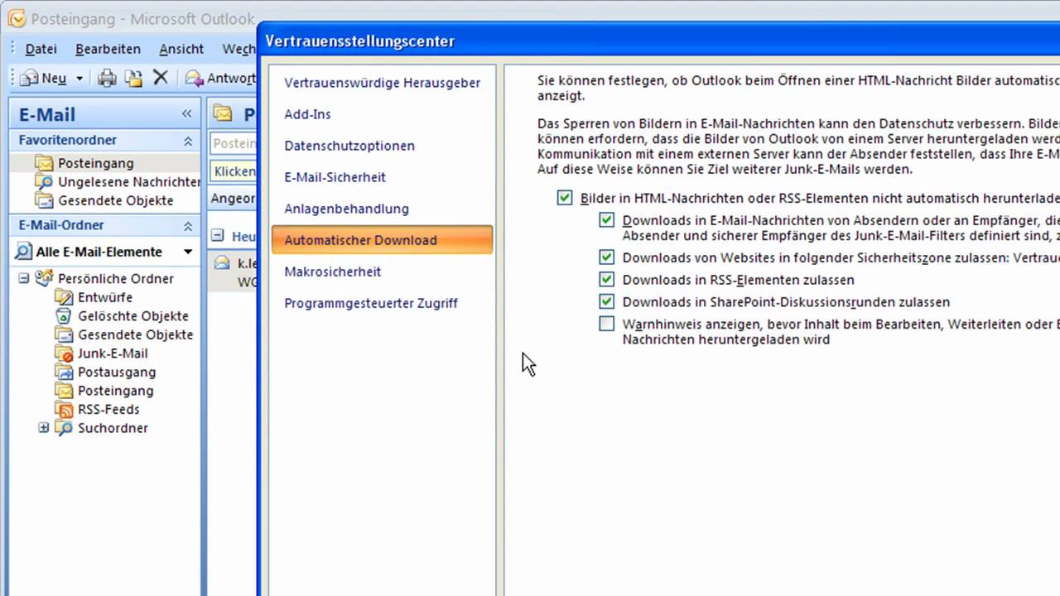Click the Postausgang folder icon

[64, 372]
